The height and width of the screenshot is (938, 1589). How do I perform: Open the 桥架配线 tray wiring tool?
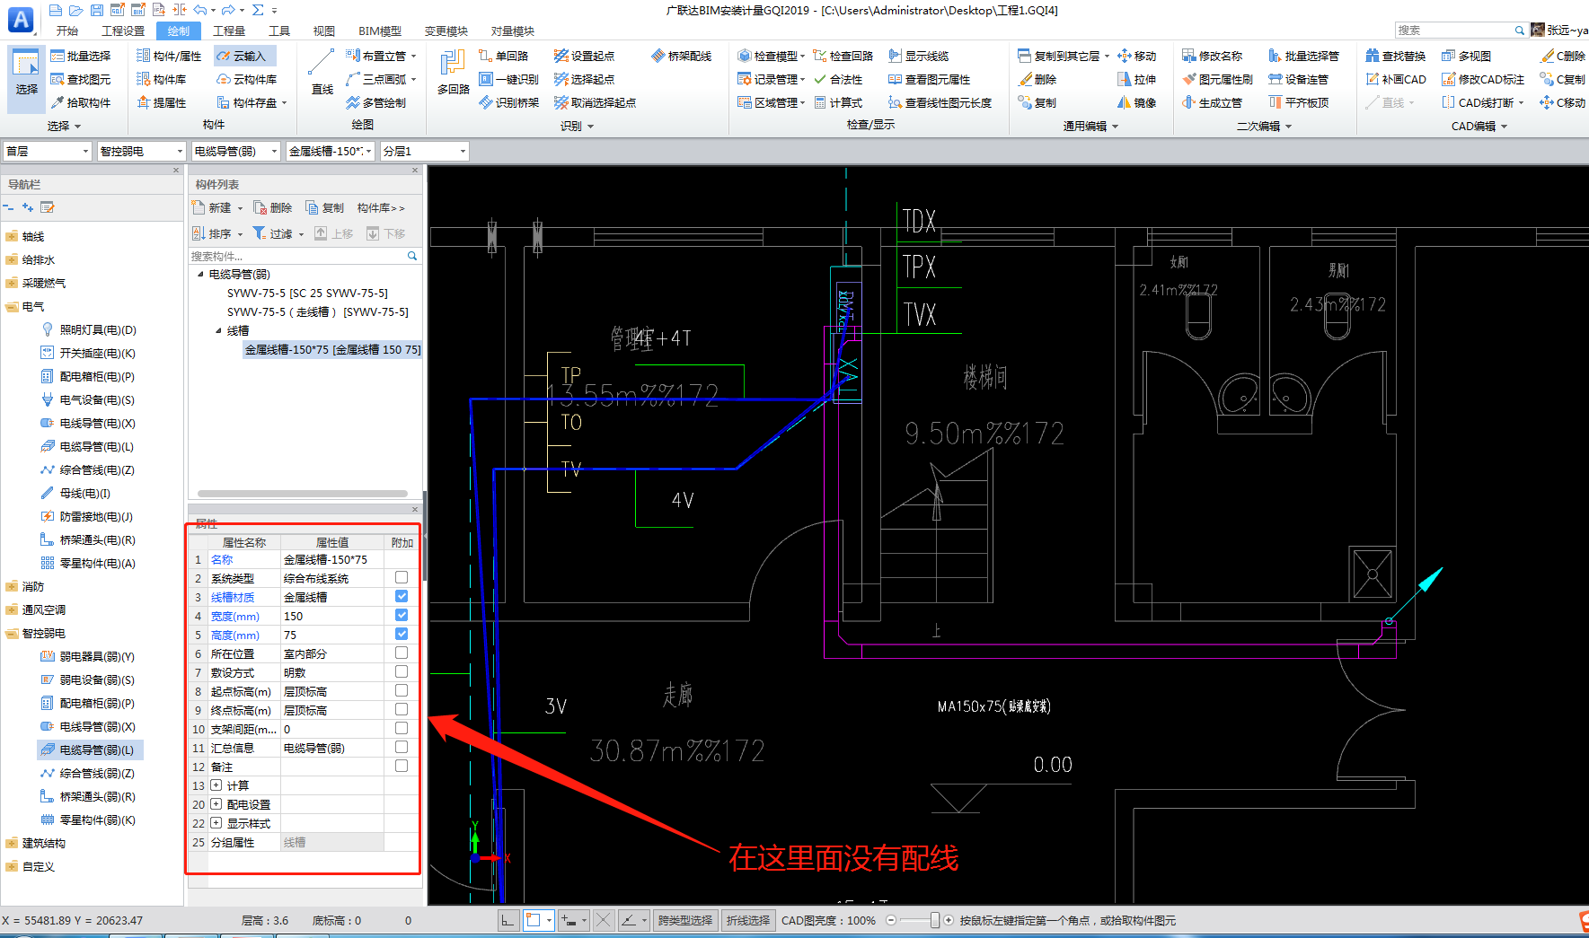click(x=682, y=56)
